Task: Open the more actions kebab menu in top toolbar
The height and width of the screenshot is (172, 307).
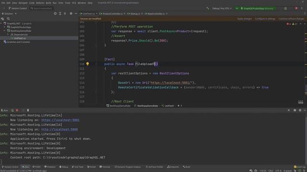Action: [302, 9]
